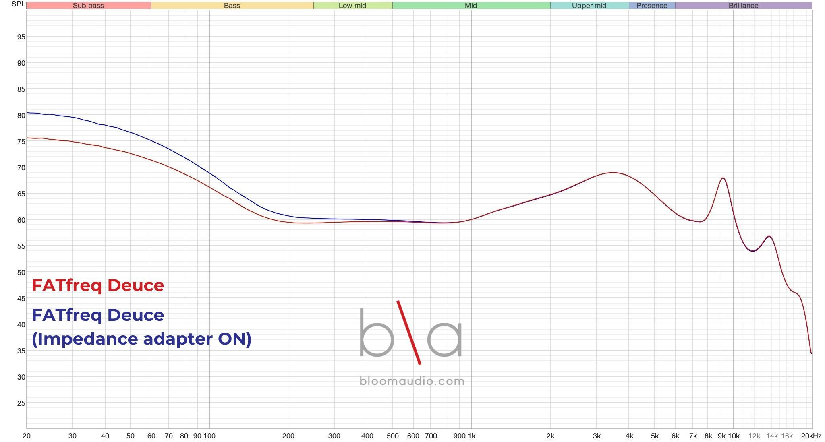Click the 90 dB axis value

click(x=21, y=63)
